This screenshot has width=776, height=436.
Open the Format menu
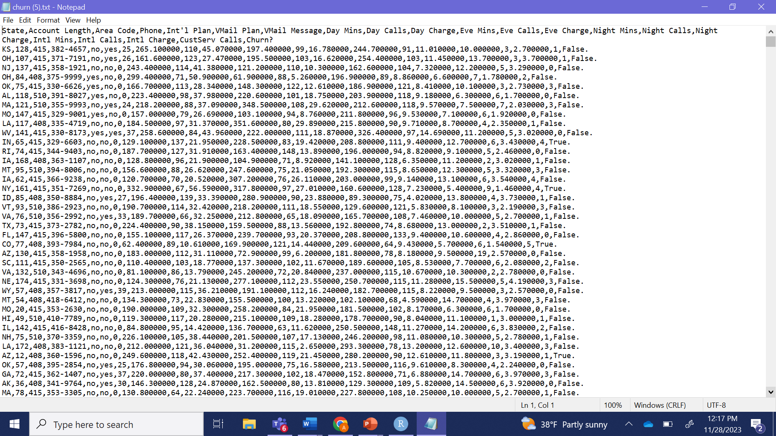(x=48, y=20)
